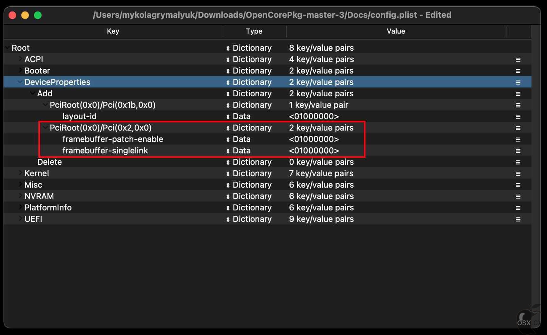Open the row menu icon for UEFI
The height and width of the screenshot is (335, 547).
pos(518,219)
